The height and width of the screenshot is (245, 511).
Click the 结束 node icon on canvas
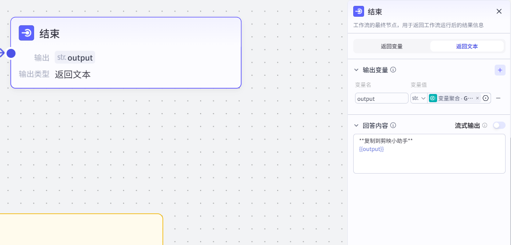click(27, 33)
